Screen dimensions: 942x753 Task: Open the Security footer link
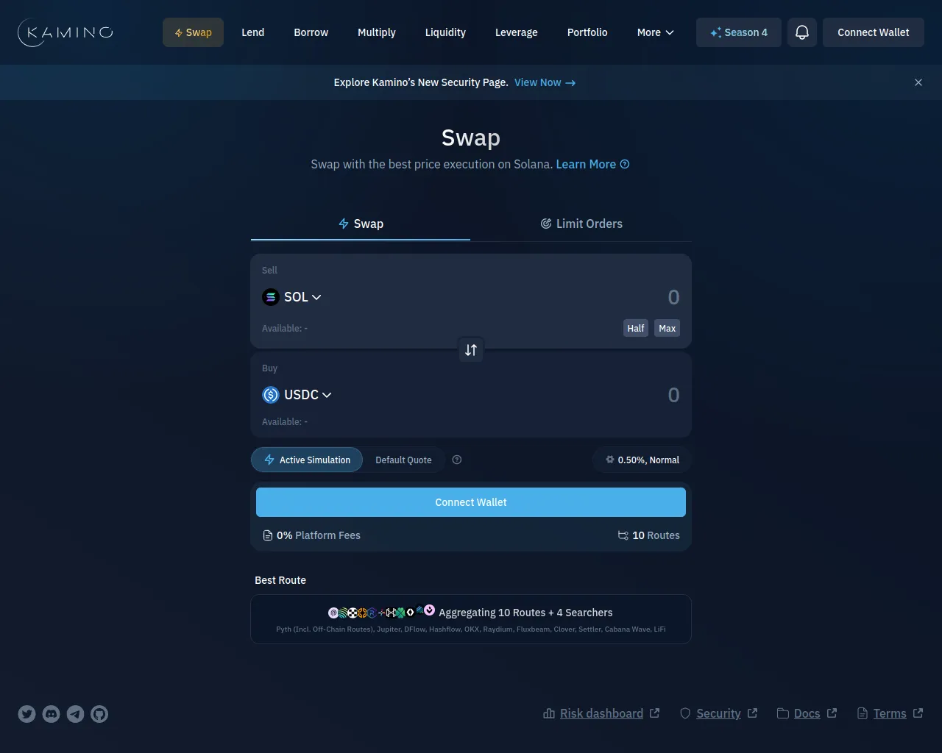pyautogui.click(x=718, y=713)
